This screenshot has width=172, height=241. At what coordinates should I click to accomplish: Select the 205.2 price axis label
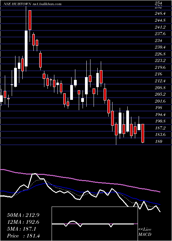pyautogui.click(x=160, y=94)
